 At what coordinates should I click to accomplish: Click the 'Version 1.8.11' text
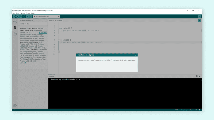[25, 33]
